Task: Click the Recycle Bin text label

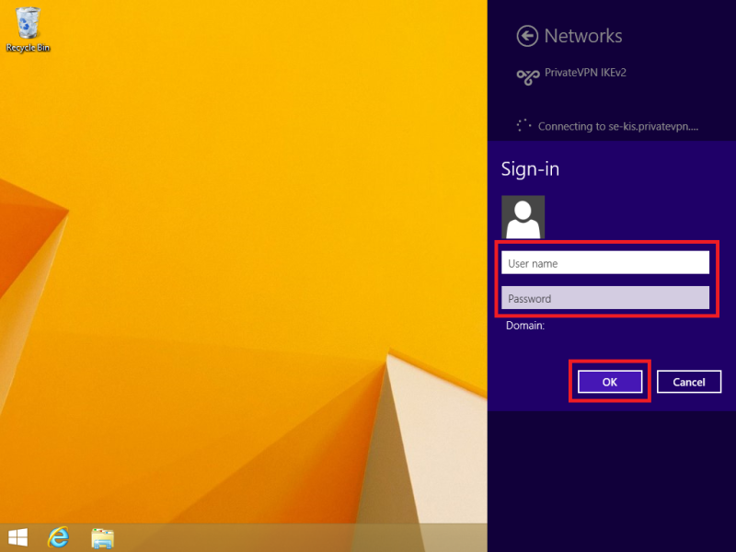Action: (28, 47)
